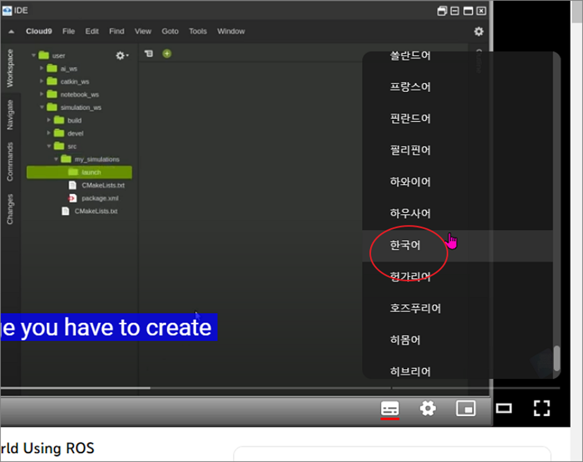Expand the notebook_ws folder arrow
This screenshot has height=462, width=583.
[x=42, y=94]
